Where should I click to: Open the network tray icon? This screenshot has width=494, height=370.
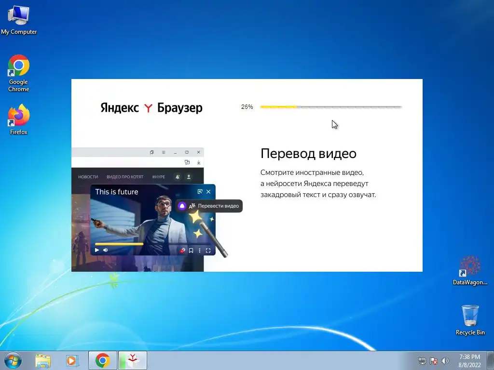[422, 361]
